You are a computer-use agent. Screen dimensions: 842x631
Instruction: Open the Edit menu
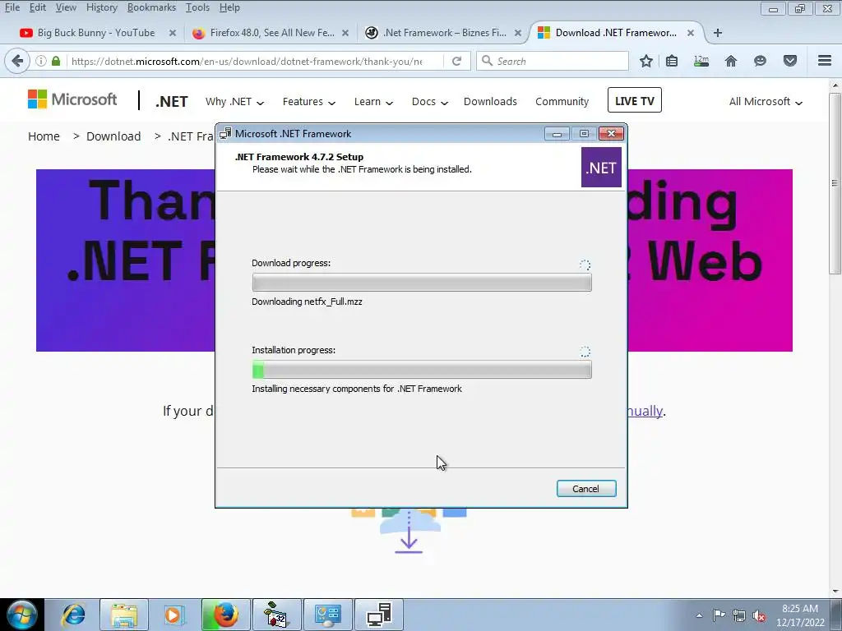38,7
